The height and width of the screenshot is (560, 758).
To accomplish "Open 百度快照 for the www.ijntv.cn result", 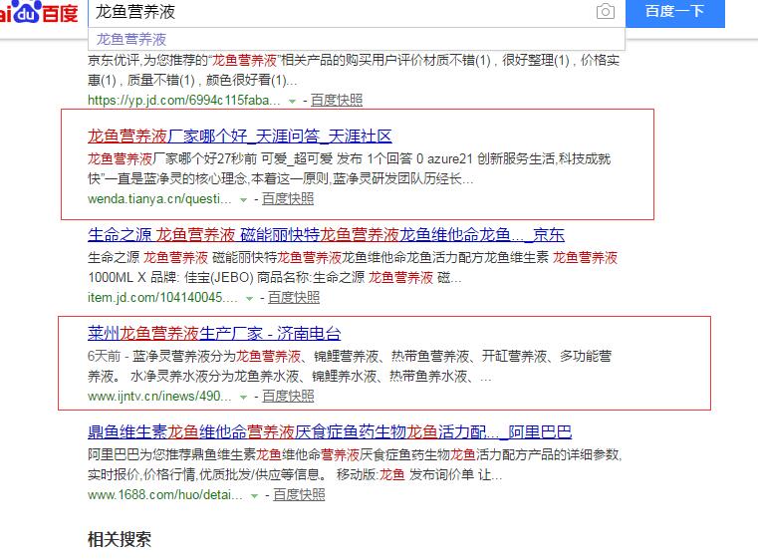I will tap(288, 396).
